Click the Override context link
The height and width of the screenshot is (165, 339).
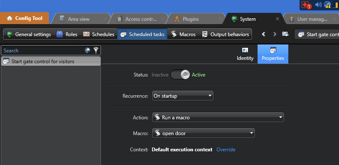tap(226, 150)
